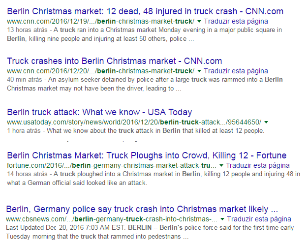Open the CBS News police statement headline
The height and width of the screenshot is (245, 308).
[142, 209]
